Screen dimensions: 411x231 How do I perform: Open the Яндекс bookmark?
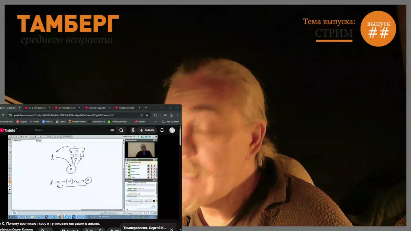[22, 122]
